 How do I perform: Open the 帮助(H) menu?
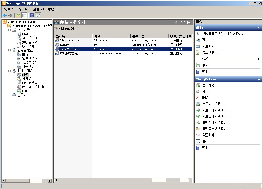coord(53,9)
